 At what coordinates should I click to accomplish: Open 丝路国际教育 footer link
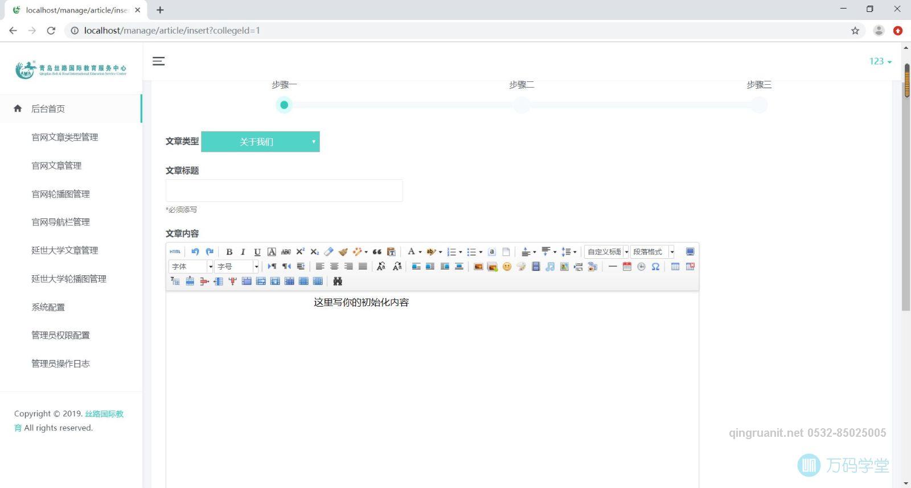pos(104,413)
